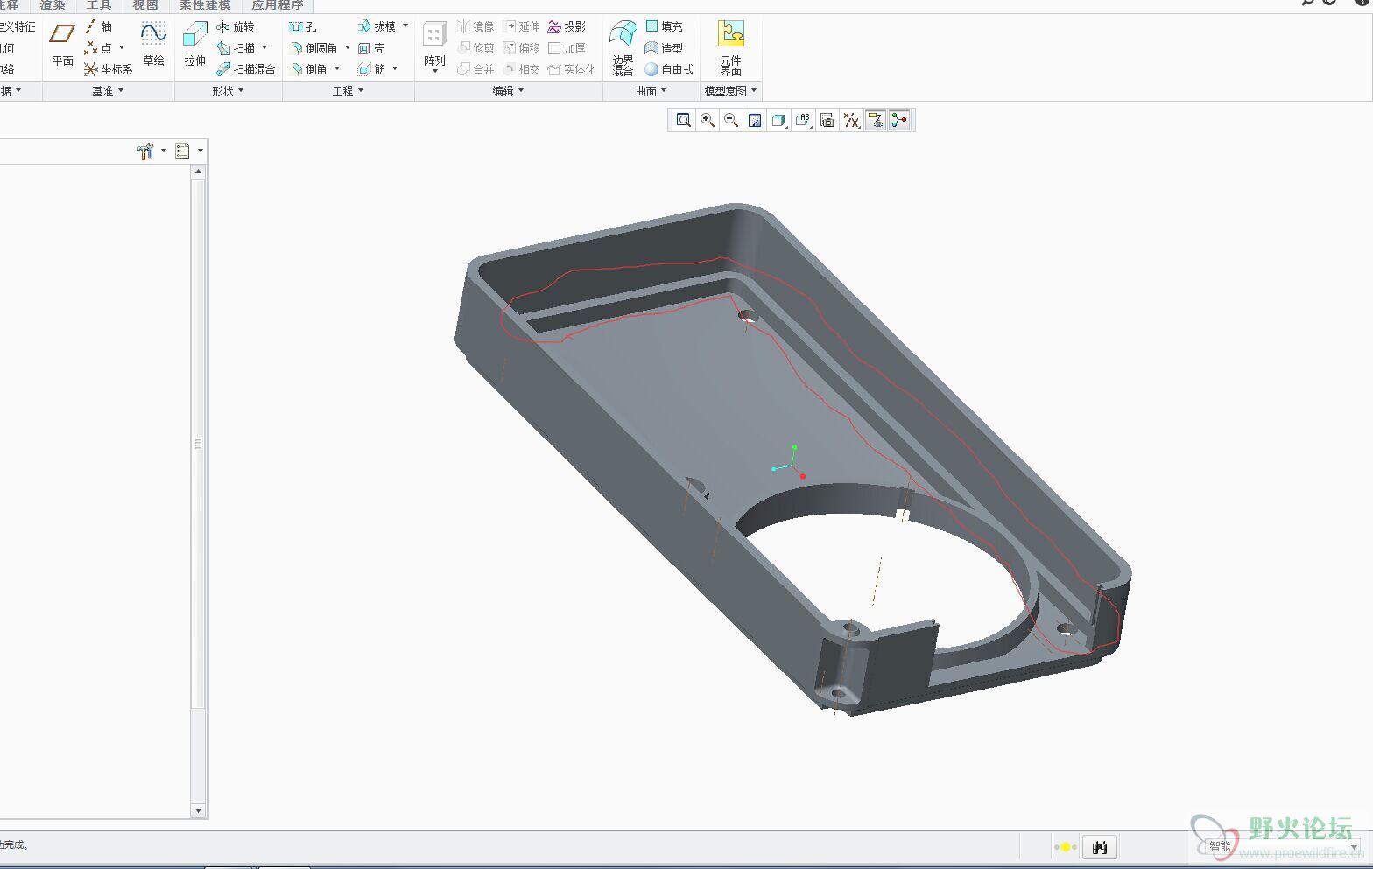
Task: Expand the 曲面 (Surfaces) group menu
Action: tap(651, 91)
